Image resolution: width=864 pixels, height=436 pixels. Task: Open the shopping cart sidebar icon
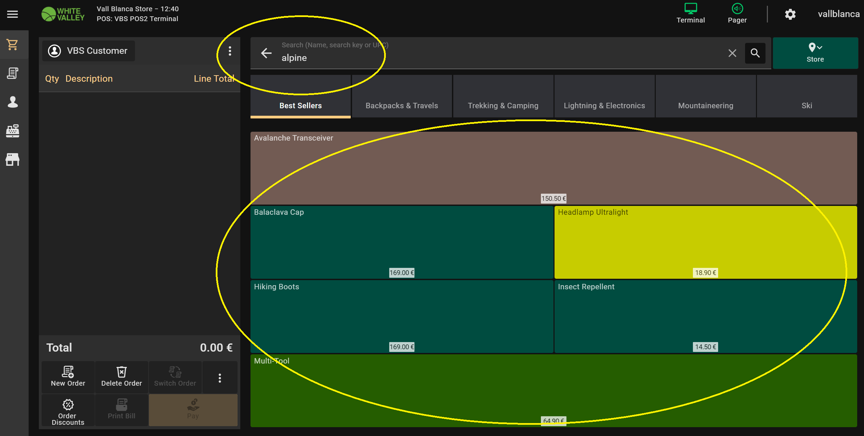point(13,45)
